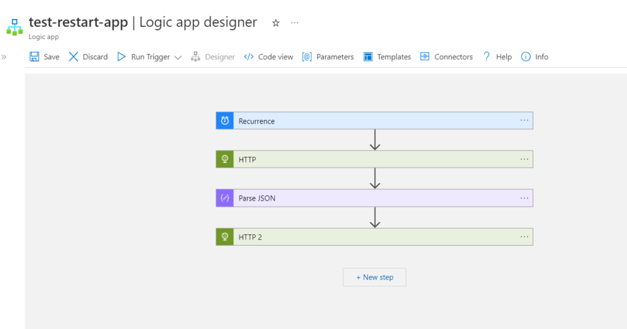Click the HTTP 2 globe icon

tap(225, 237)
